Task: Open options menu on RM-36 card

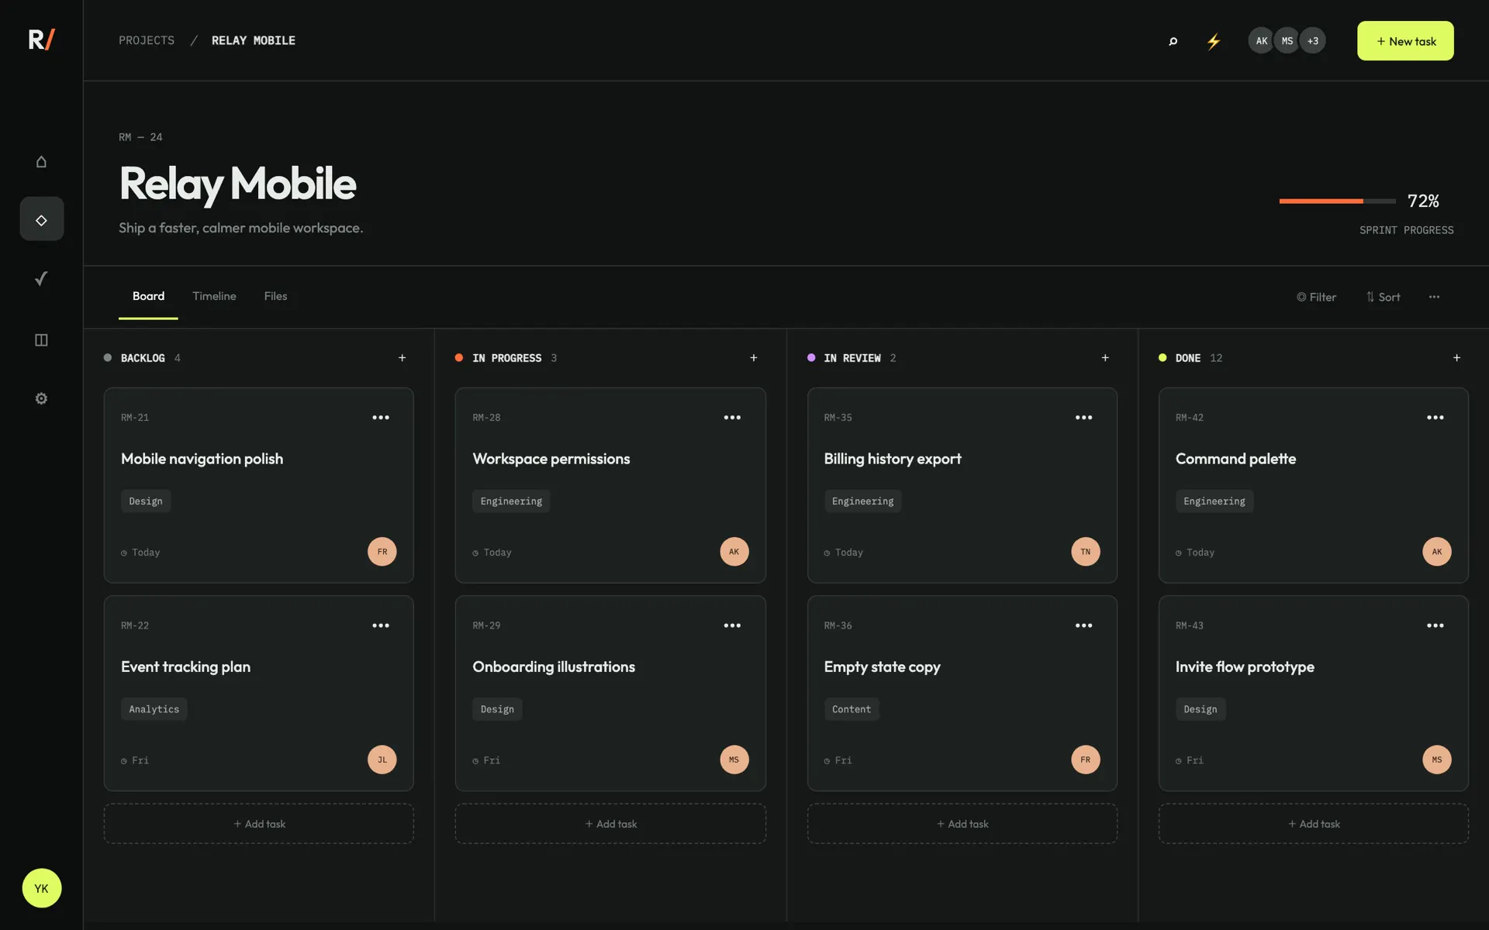Action: click(x=1084, y=625)
